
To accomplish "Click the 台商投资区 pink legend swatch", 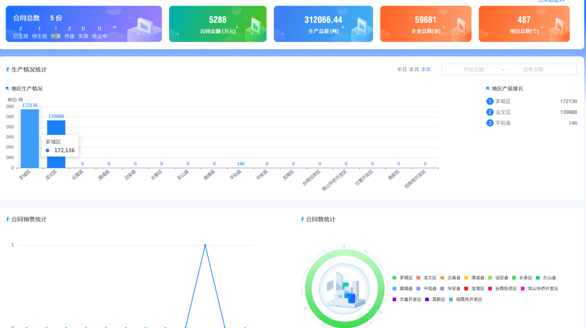I will [x=491, y=289].
